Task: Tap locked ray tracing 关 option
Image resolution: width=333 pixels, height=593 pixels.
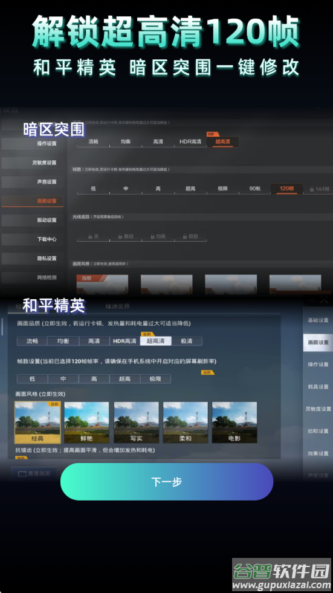Action: (93, 236)
